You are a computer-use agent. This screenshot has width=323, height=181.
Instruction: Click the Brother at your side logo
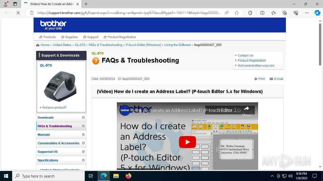tap(53, 25)
